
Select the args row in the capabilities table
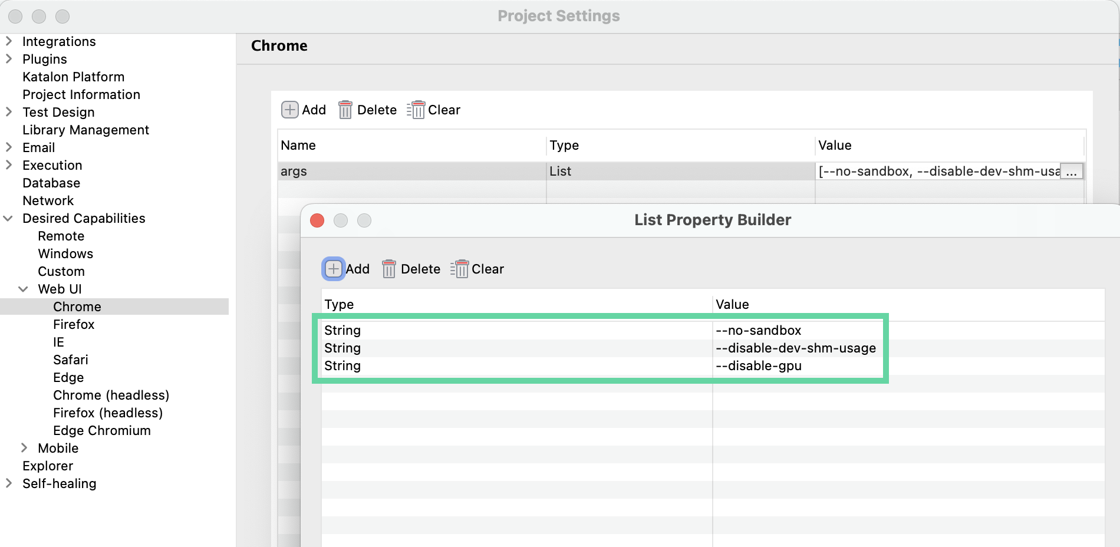point(413,171)
